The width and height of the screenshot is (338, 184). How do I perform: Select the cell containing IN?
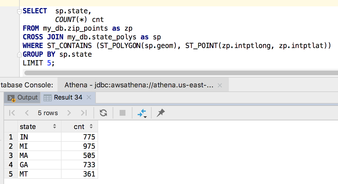tap(39, 137)
